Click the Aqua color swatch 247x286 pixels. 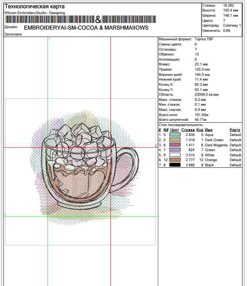tap(175, 135)
